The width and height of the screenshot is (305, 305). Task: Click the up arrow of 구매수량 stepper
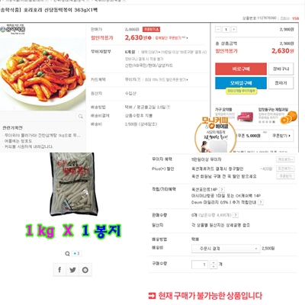[213, 262]
